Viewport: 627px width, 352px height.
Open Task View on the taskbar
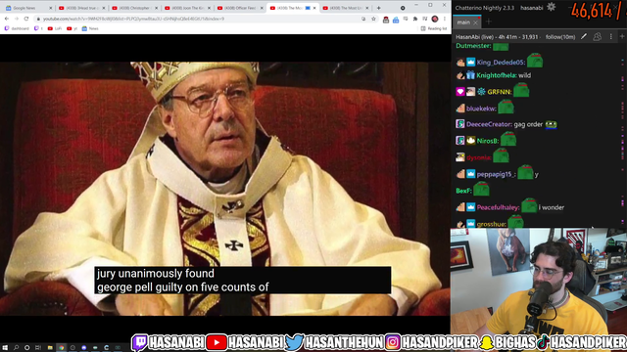coord(38,348)
